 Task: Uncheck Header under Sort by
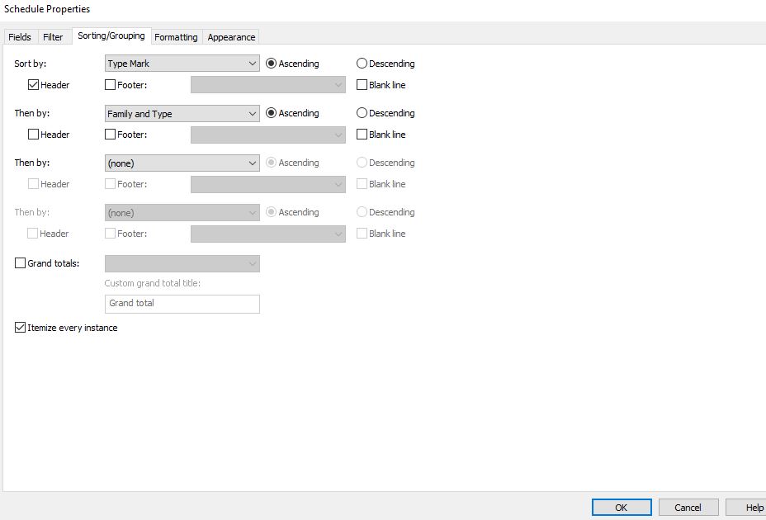pyautogui.click(x=33, y=85)
